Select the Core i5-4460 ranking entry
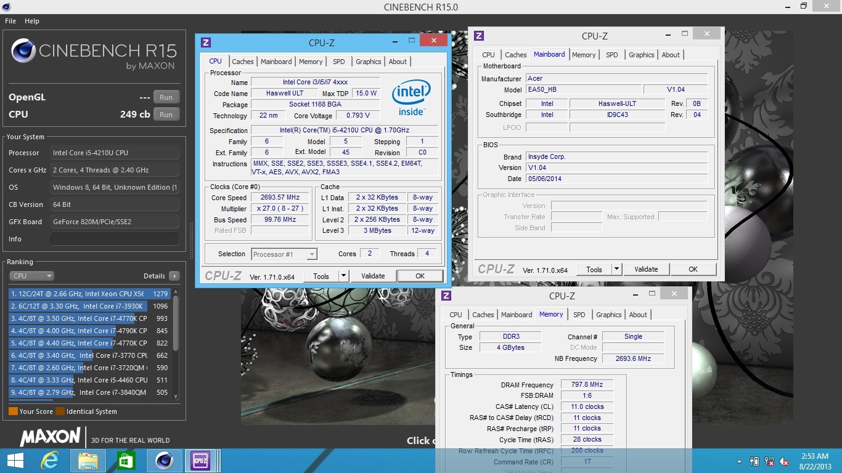Screen dimensions: 842x473 90,380
